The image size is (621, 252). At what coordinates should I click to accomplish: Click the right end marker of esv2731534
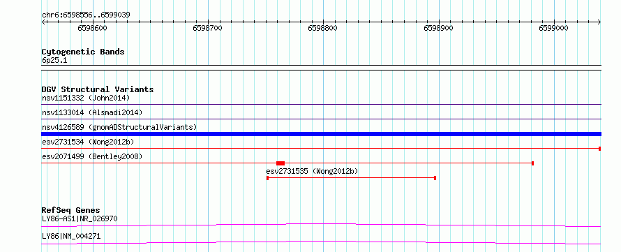pyautogui.click(x=600, y=149)
